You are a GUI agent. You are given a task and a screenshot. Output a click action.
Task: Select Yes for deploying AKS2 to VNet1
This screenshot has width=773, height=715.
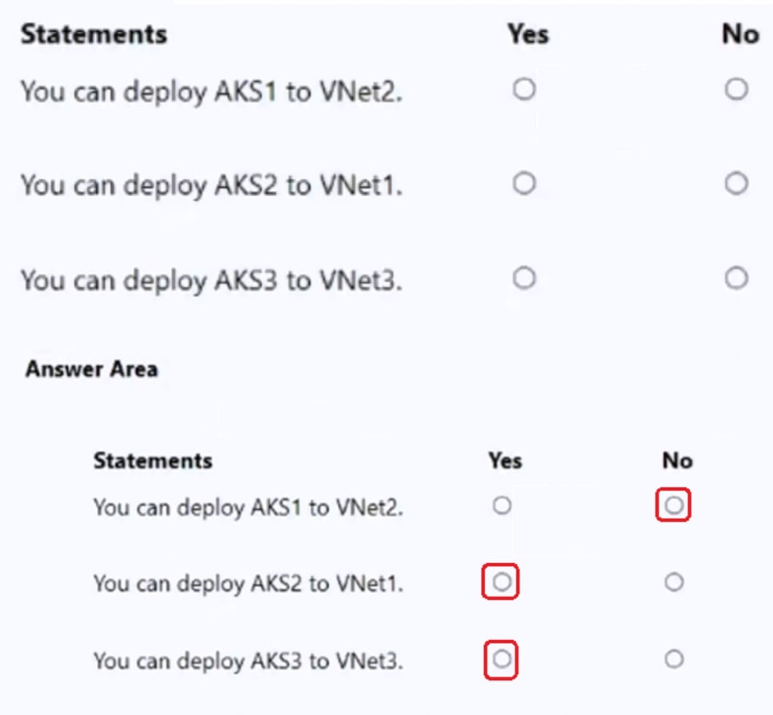[x=524, y=183]
